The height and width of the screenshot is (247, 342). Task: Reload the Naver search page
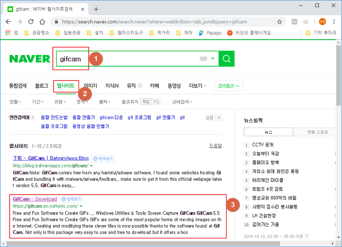point(31,21)
